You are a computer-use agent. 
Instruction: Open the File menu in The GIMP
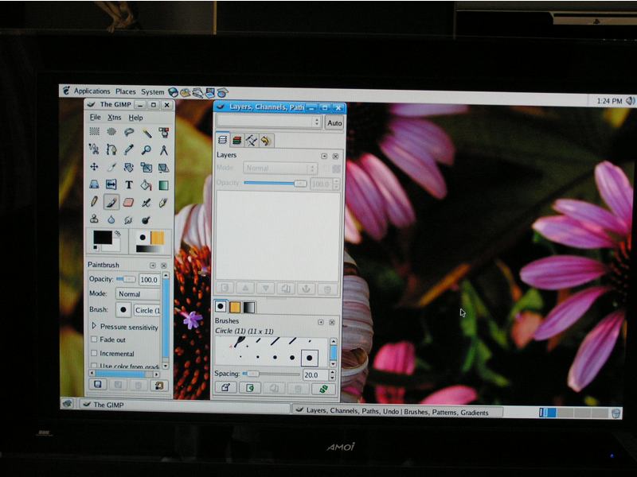coord(95,117)
